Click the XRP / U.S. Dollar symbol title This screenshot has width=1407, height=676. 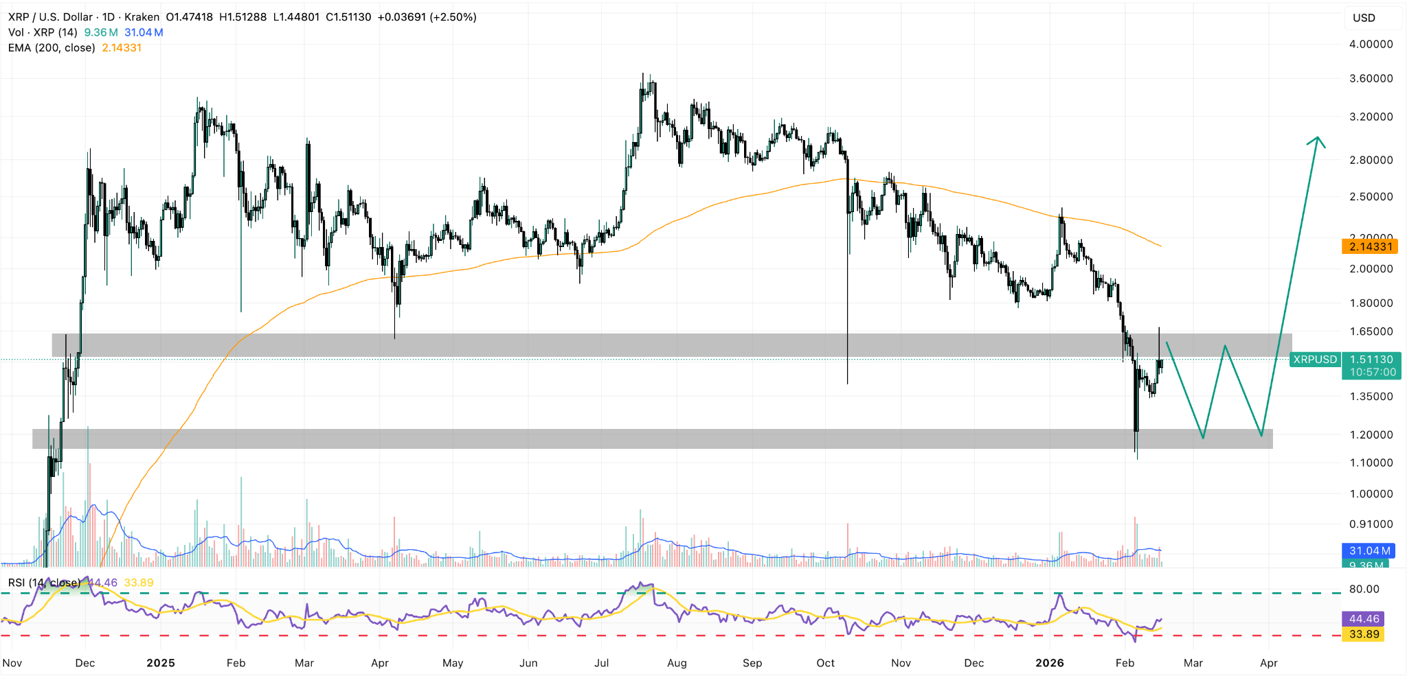pyautogui.click(x=51, y=16)
